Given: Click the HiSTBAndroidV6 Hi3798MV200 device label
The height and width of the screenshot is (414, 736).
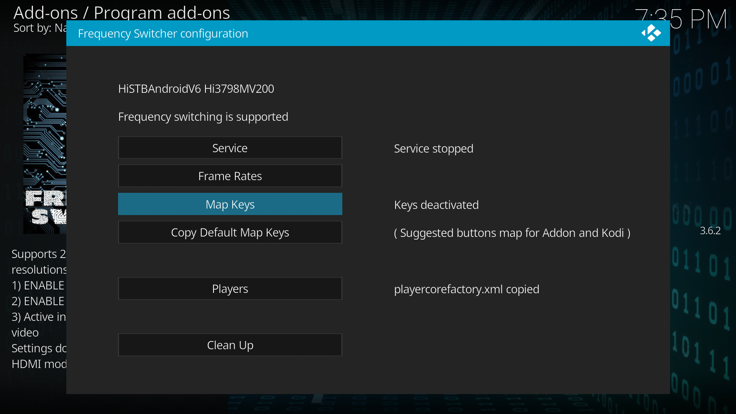Looking at the screenshot, I should [196, 89].
